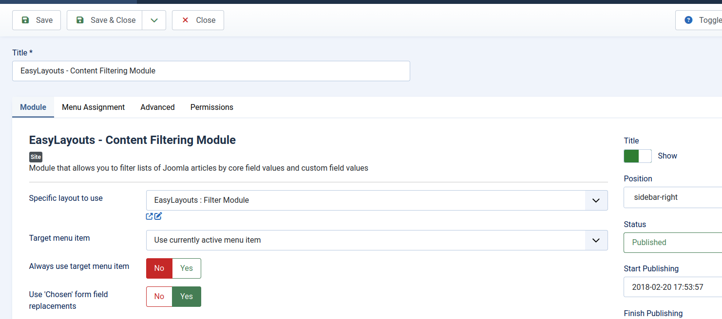Click the Save button
This screenshot has height=319, width=722.
(x=37, y=20)
